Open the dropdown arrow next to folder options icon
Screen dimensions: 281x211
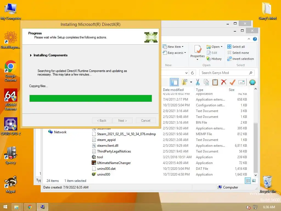click(x=191, y=82)
